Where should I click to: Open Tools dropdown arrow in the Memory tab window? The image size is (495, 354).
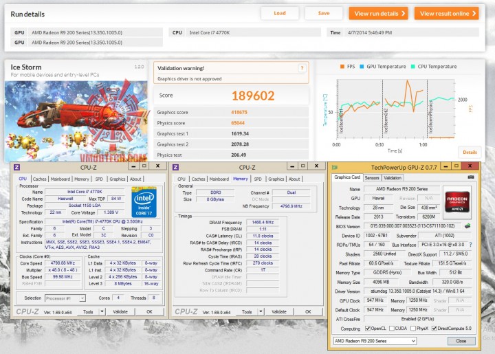tap(261, 311)
